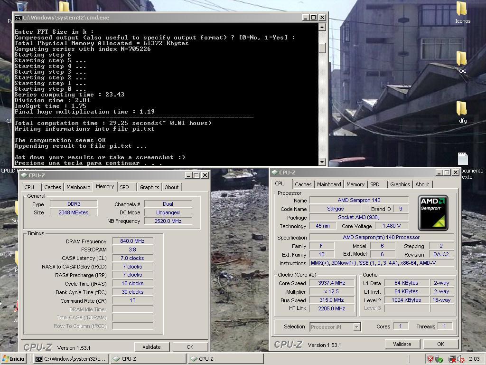Open the OC desktop folder

click(x=462, y=62)
